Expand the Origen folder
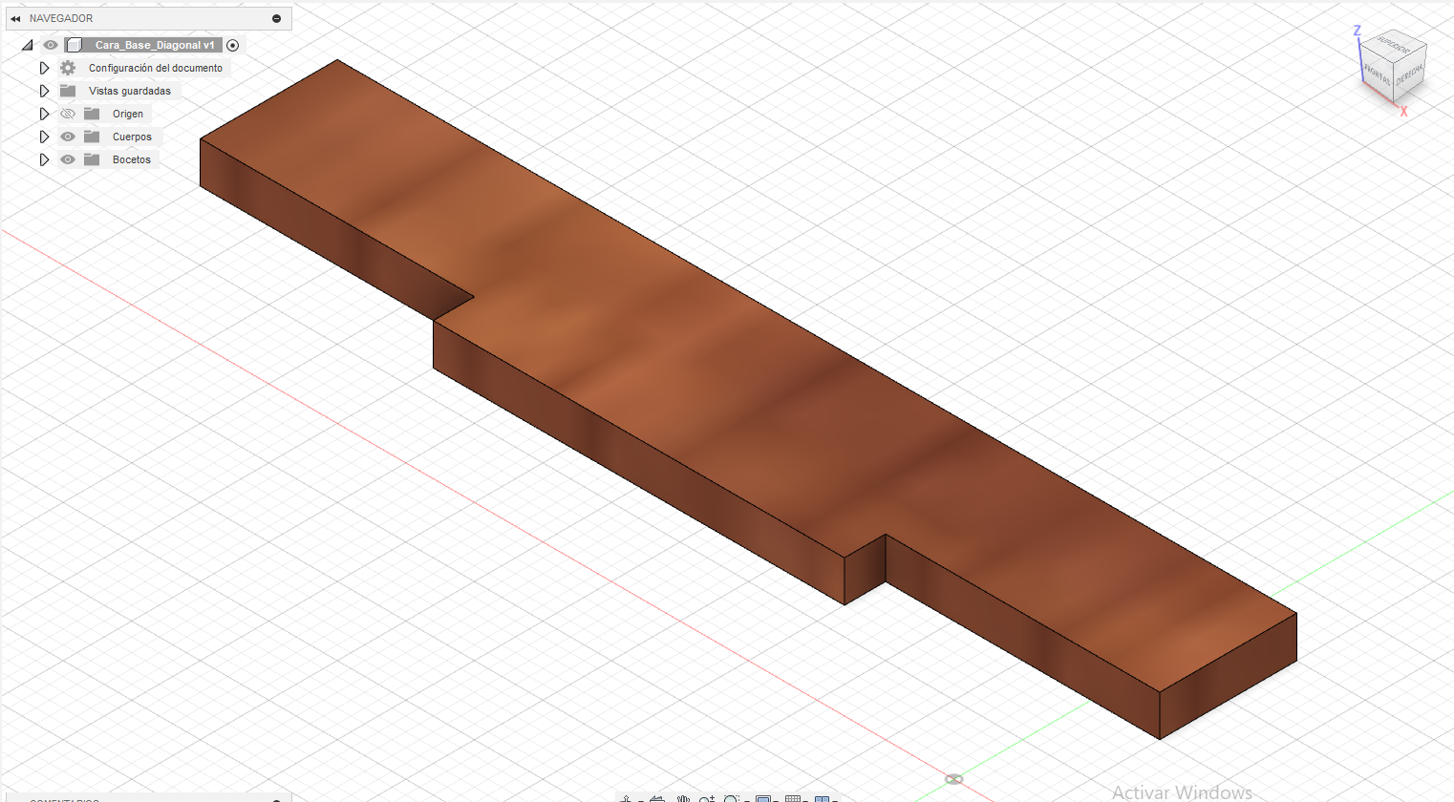Viewport: 1454px width, 802px height. point(44,114)
